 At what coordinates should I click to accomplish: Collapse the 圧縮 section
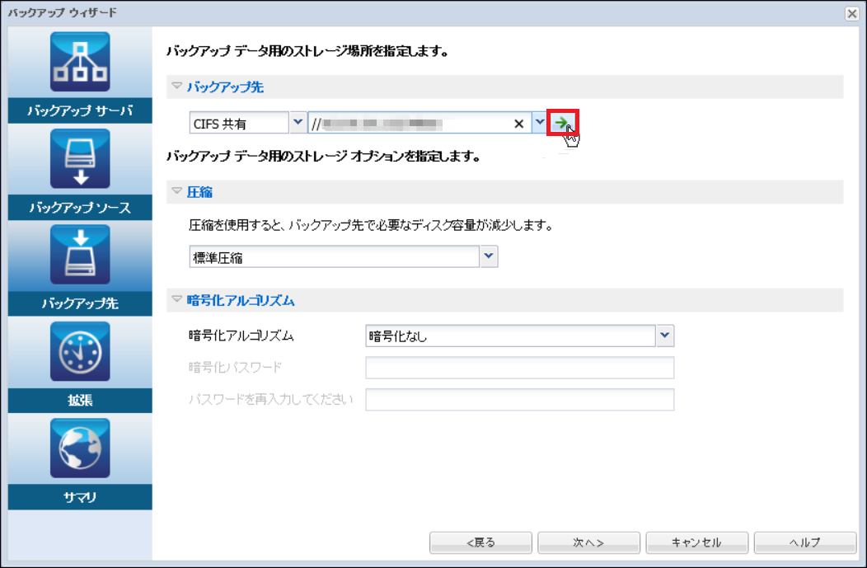pos(177,191)
